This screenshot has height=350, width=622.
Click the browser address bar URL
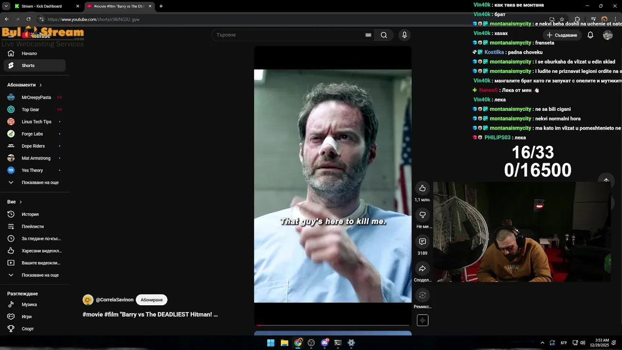click(94, 19)
